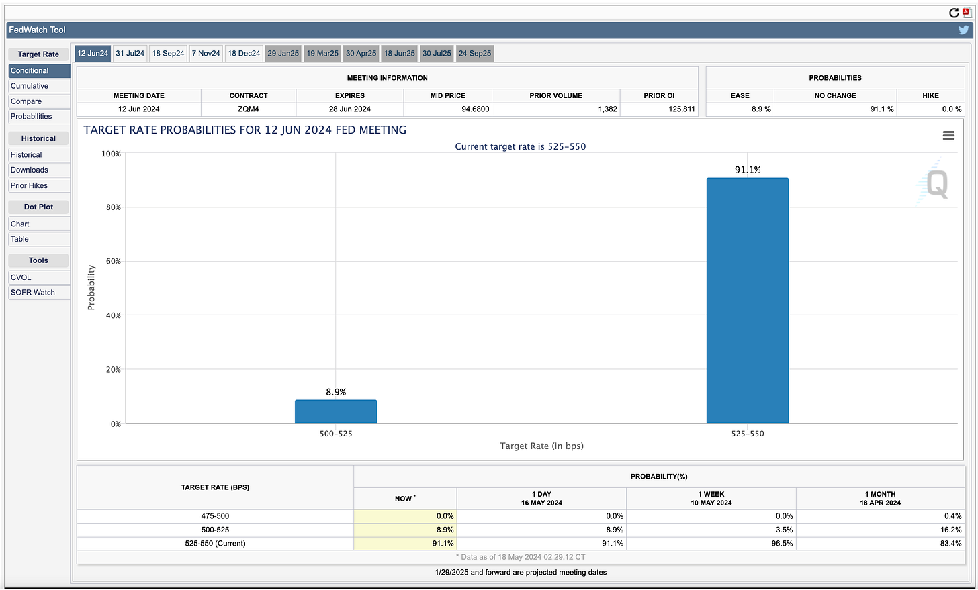Switch to the 7 Nov24 tab
978x590 pixels.
point(206,54)
